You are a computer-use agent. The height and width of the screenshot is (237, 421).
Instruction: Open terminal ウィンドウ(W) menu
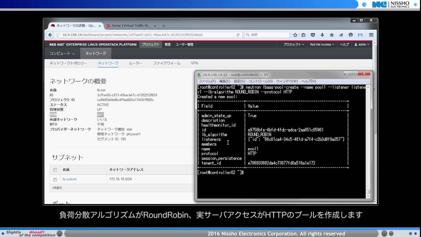[x=287, y=81]
